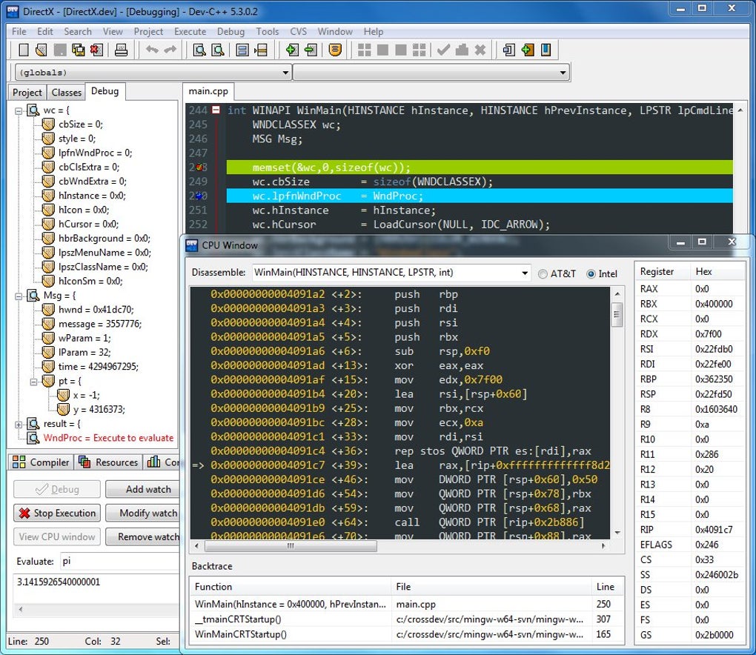This screenshot has width=756, height=655.
Task: Switch to the Classes tab
Action: click(66, 93)
